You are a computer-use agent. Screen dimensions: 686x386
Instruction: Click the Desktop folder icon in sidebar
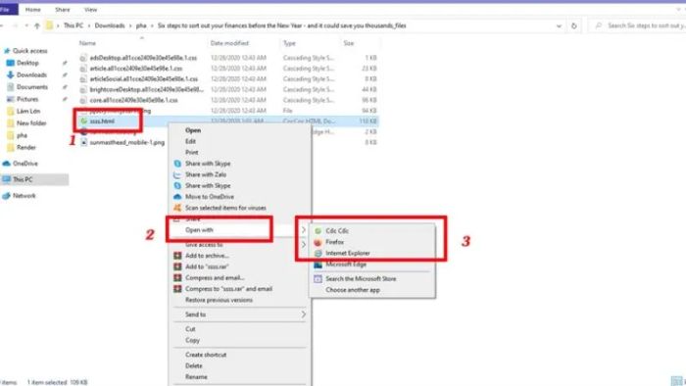11,63
